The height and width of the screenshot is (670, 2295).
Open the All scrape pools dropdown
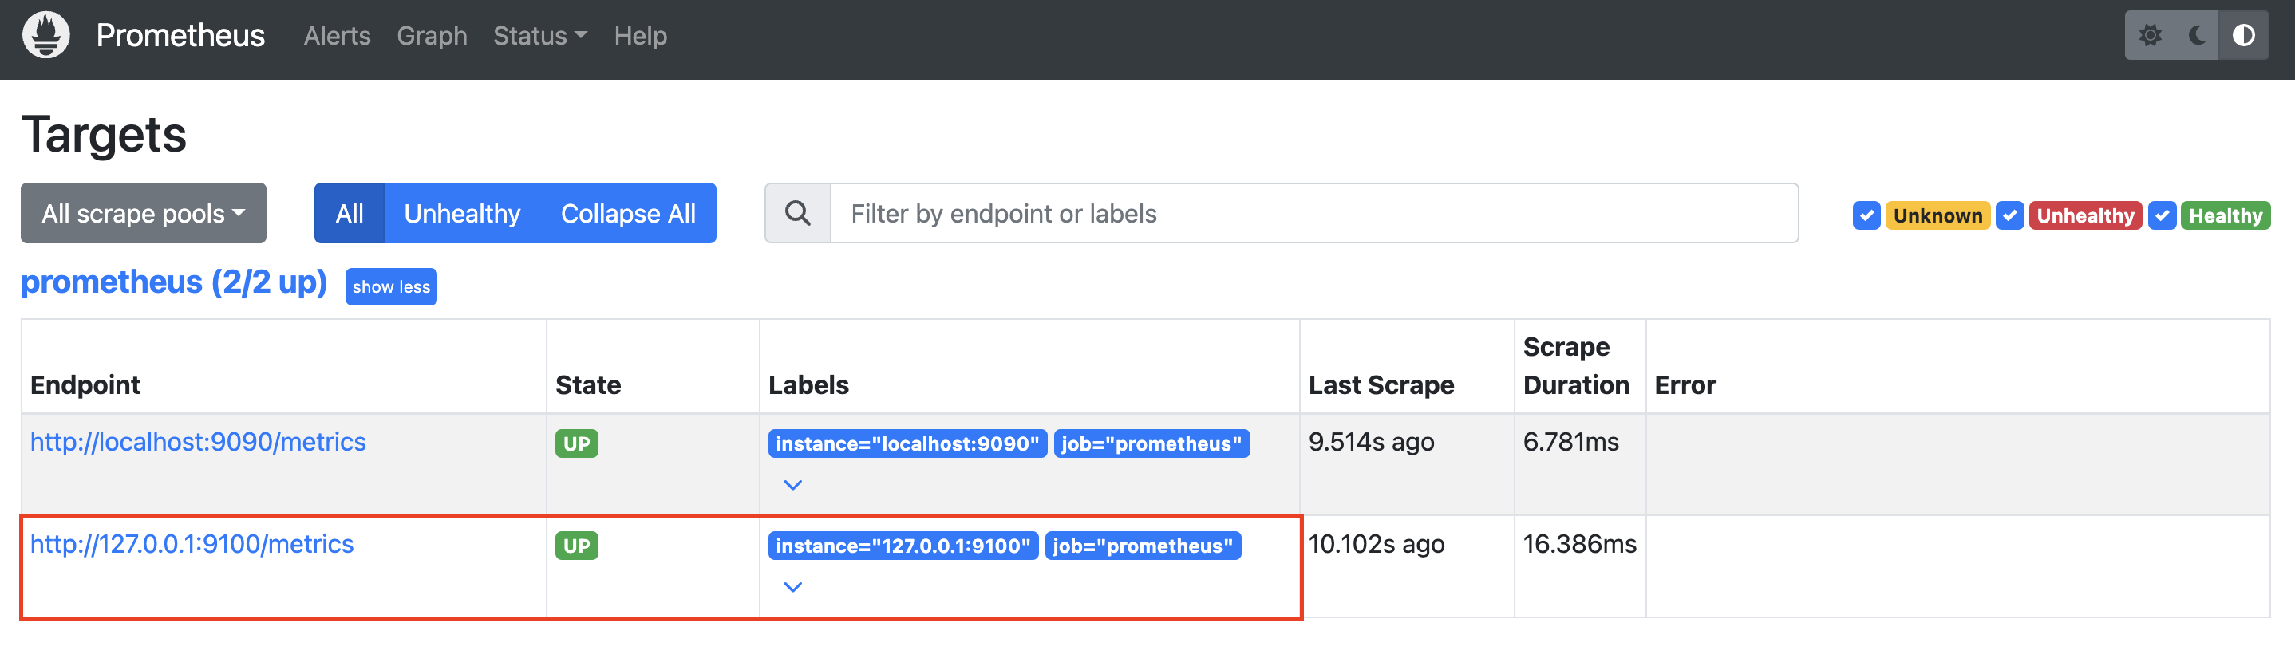(x=144, y=213)
